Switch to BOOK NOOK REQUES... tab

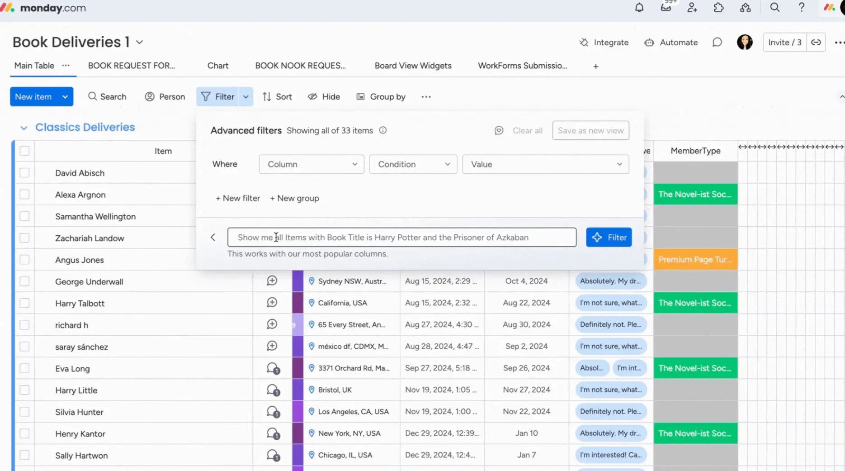click(300, 66)
